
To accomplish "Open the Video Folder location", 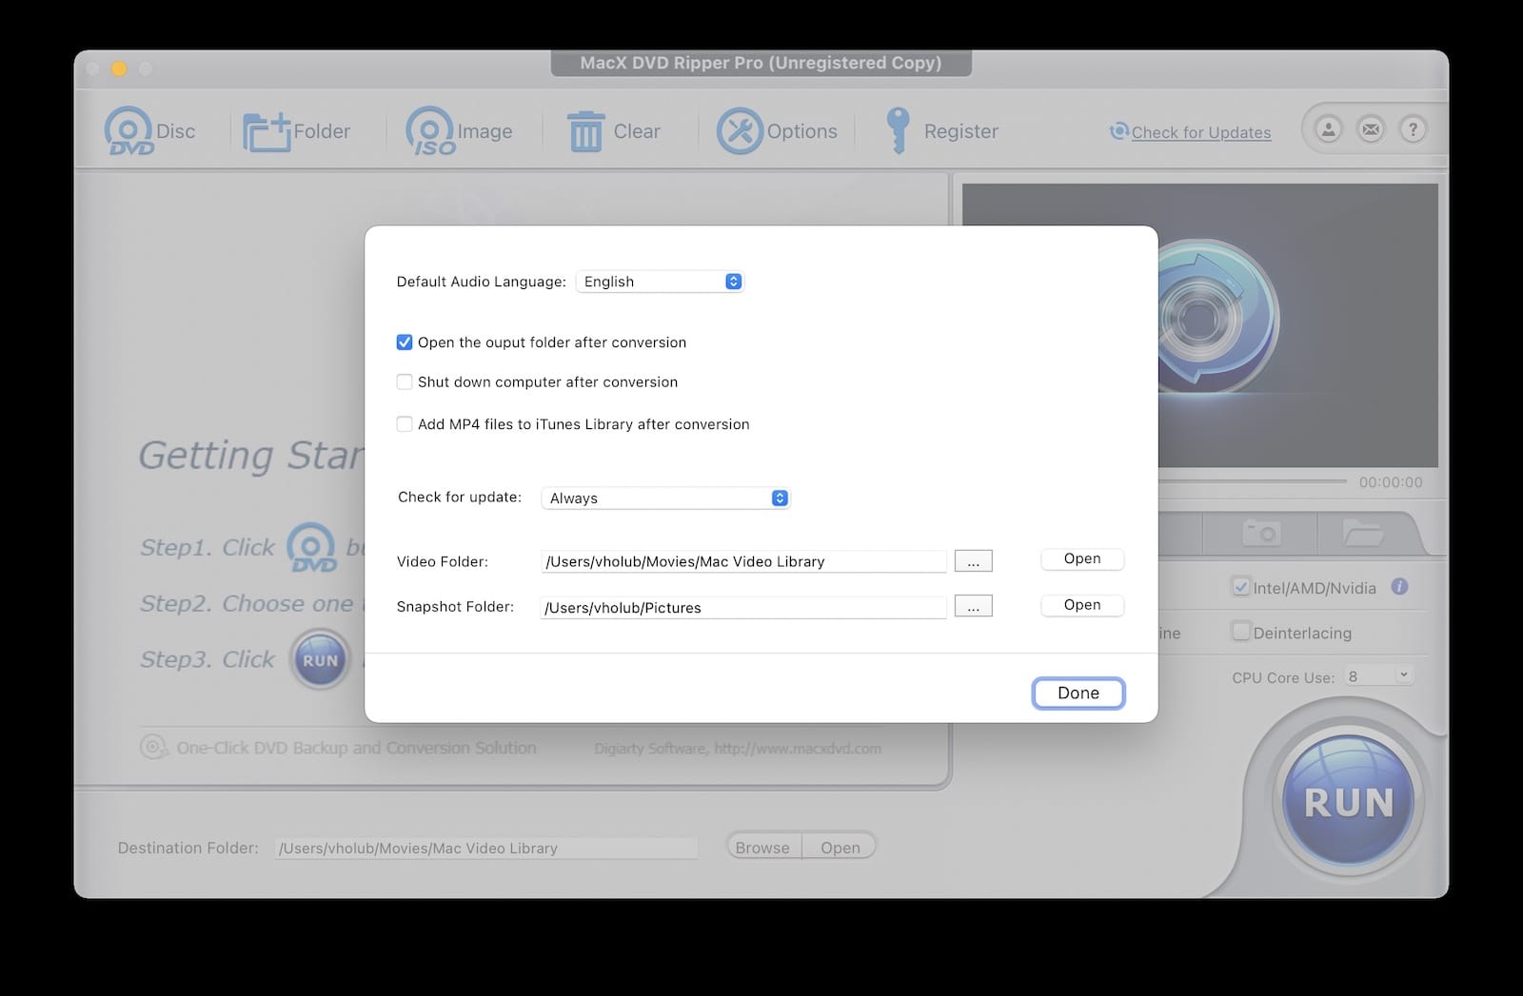I will (1082, 559).
